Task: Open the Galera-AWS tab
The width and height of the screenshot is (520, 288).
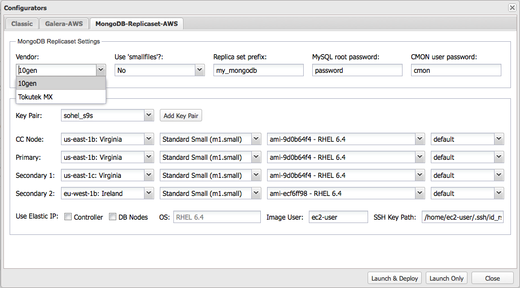Action: coord(64,24)
